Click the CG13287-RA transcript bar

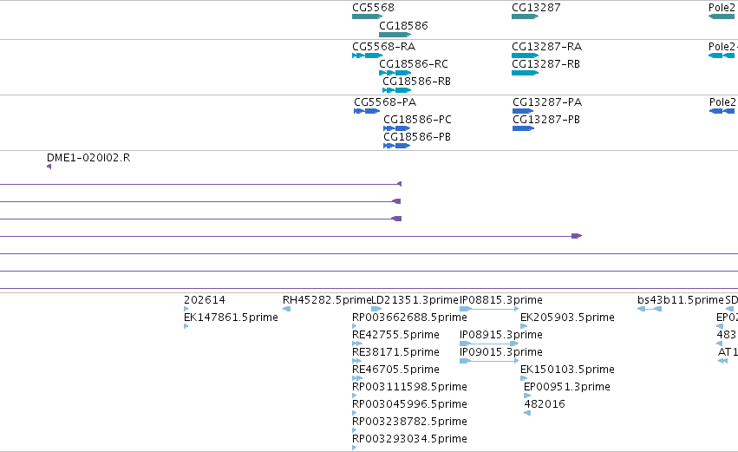(525, 56)
